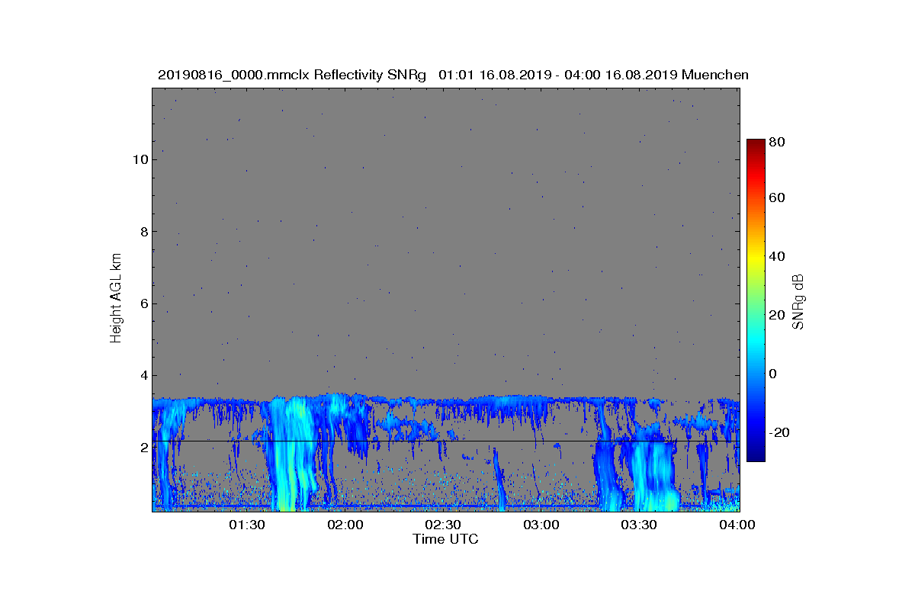The width and height of the screenshot is (915, 610).
Task: Click the colorbar tick label 0
Action: pyautogui.click(x=774, y=374)
